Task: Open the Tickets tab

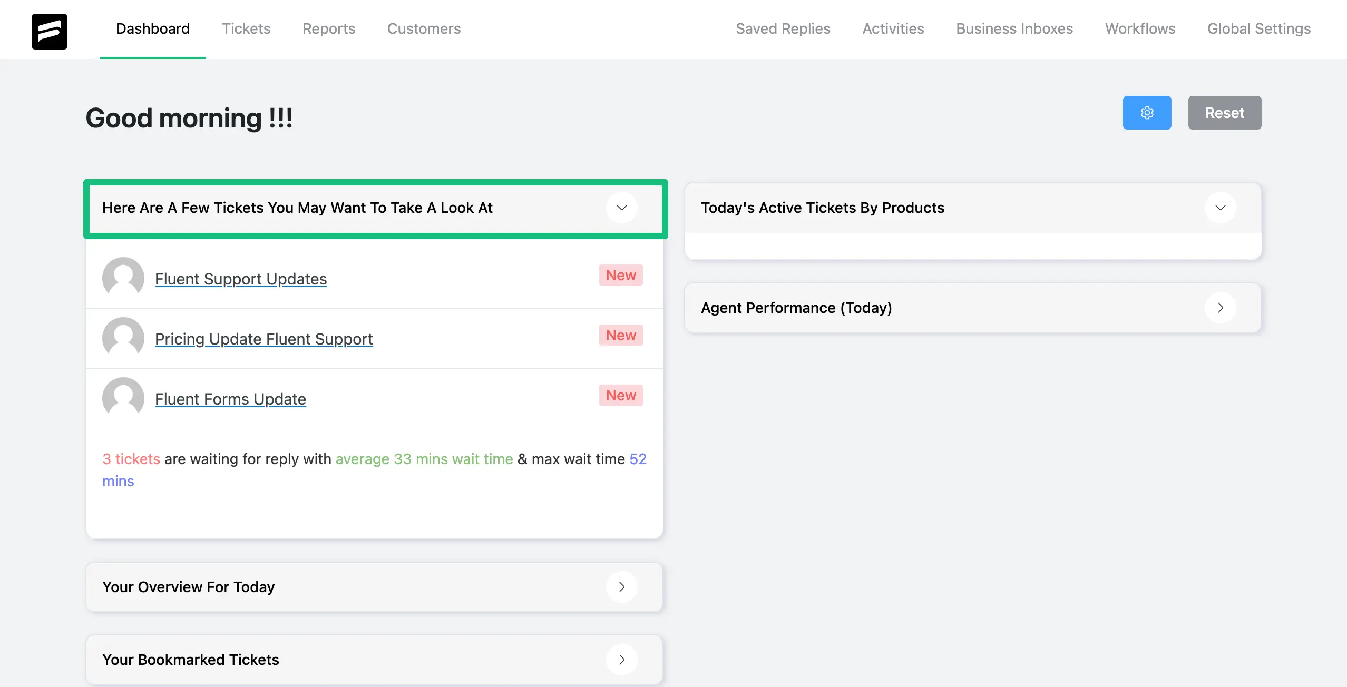Action: [x=246, y=28]
